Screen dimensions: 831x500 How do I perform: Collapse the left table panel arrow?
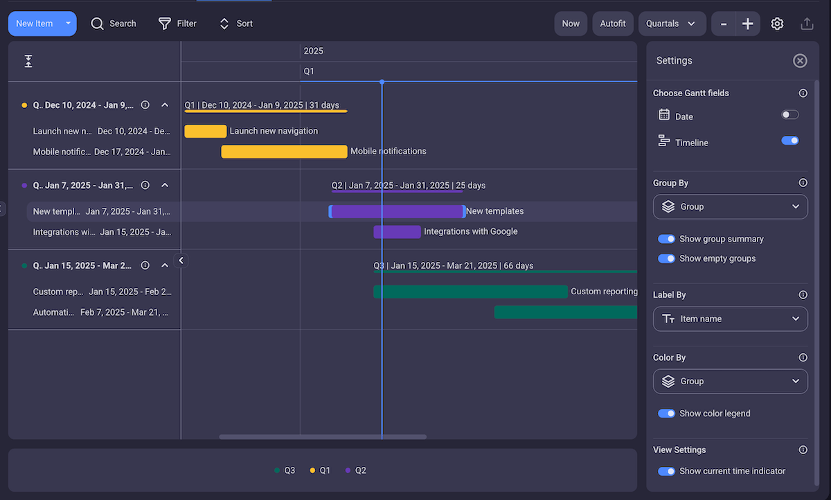point(181,260)
